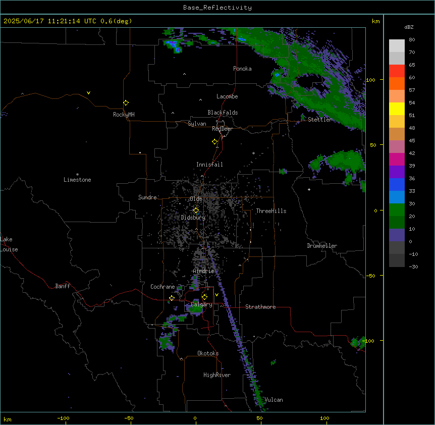Click the green 20–30 dBZ legend swatch

[x=397, y=210]
